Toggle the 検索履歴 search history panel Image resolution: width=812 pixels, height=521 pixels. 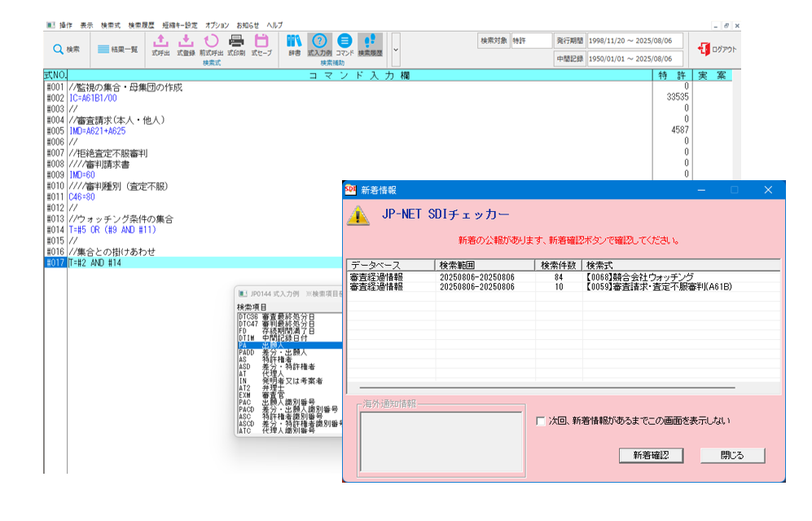coord(371,45)
